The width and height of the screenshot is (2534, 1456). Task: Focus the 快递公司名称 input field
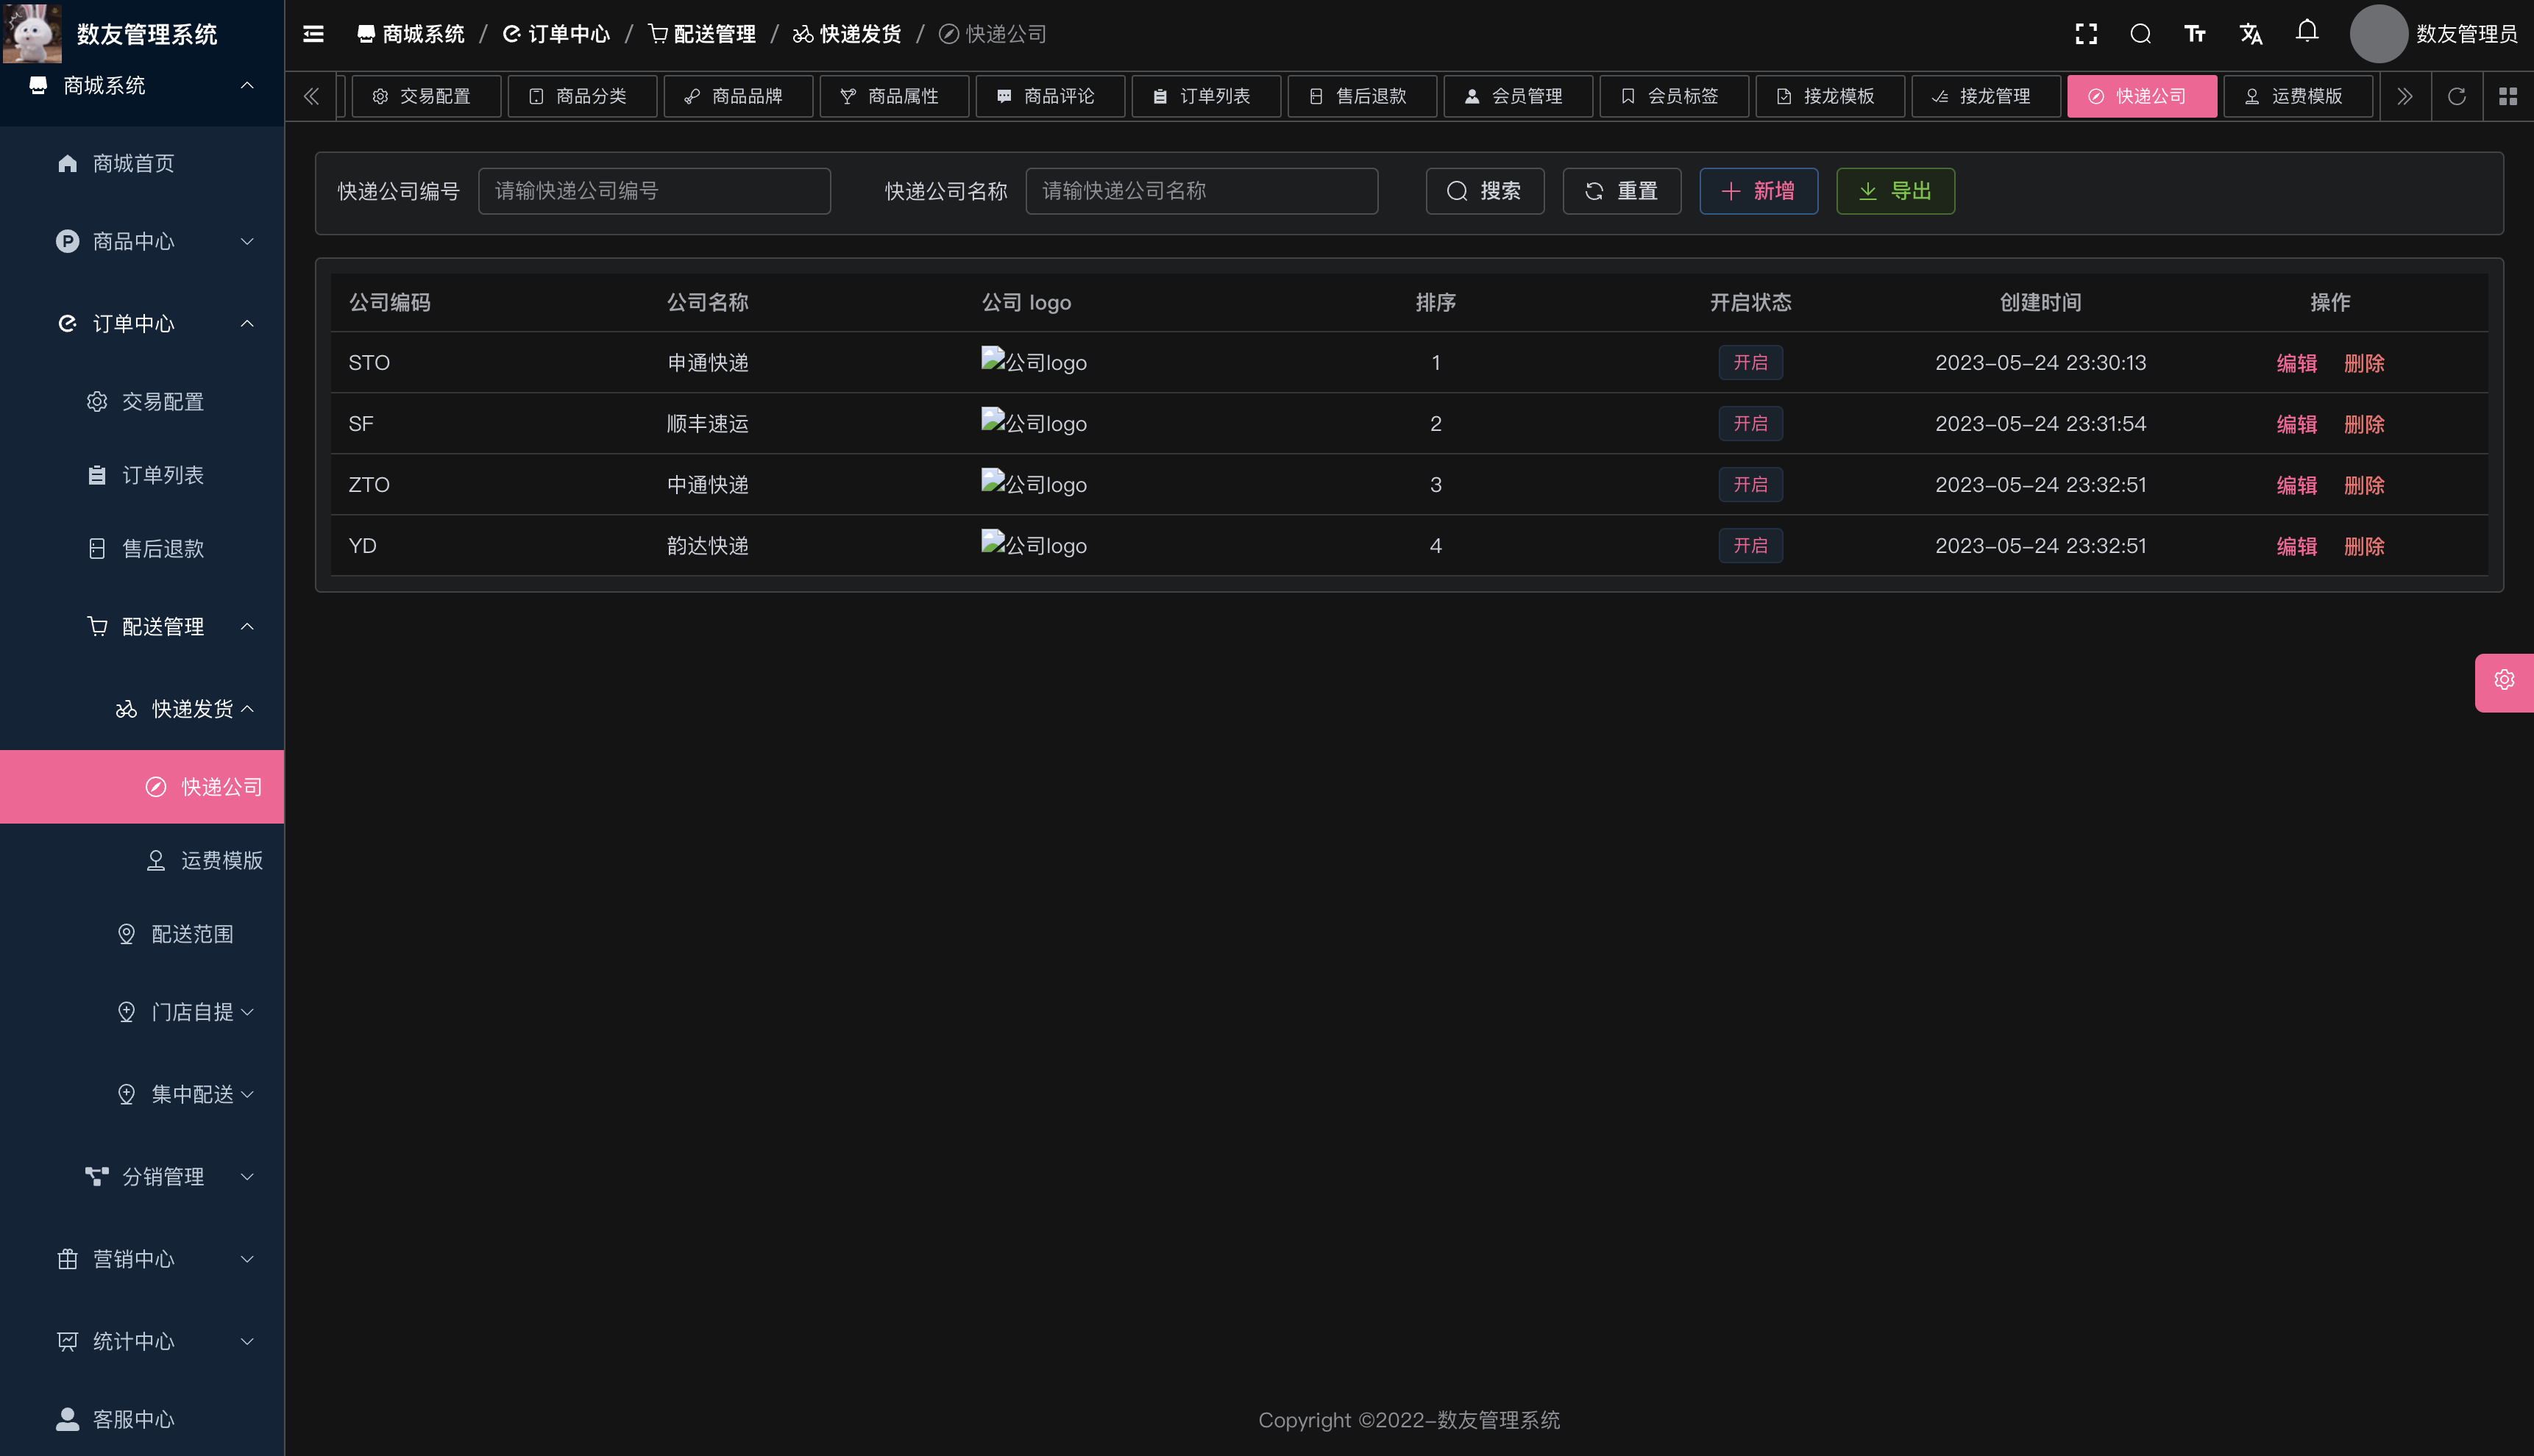pyautogui.click(x=1201, y=191)
